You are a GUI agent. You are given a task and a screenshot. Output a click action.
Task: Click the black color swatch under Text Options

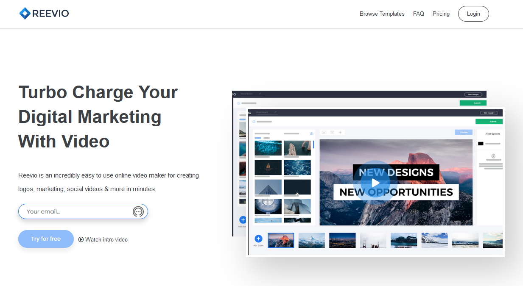pos(481,144)
